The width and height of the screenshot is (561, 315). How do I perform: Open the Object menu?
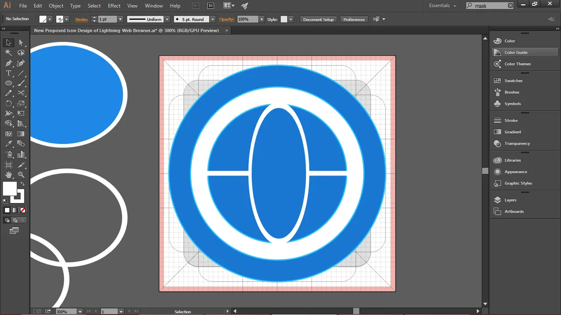(x=56, y=6)
